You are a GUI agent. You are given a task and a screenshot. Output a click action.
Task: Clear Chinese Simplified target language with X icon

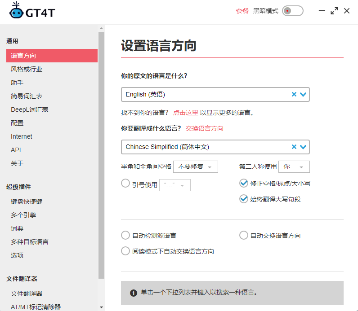(x=294, y=147)
